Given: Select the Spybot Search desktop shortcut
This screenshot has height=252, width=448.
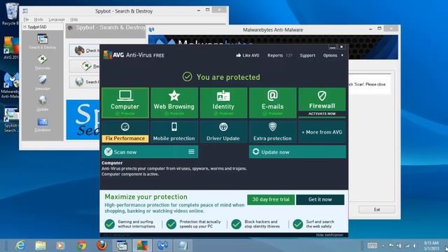Looking at the screenshot, I should tap(10, 120).
